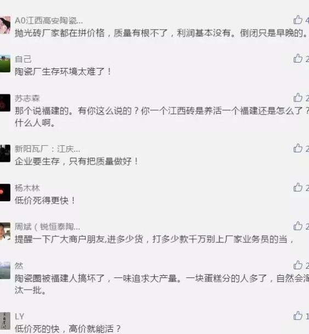Open the username 杨木林

[27, 188]
